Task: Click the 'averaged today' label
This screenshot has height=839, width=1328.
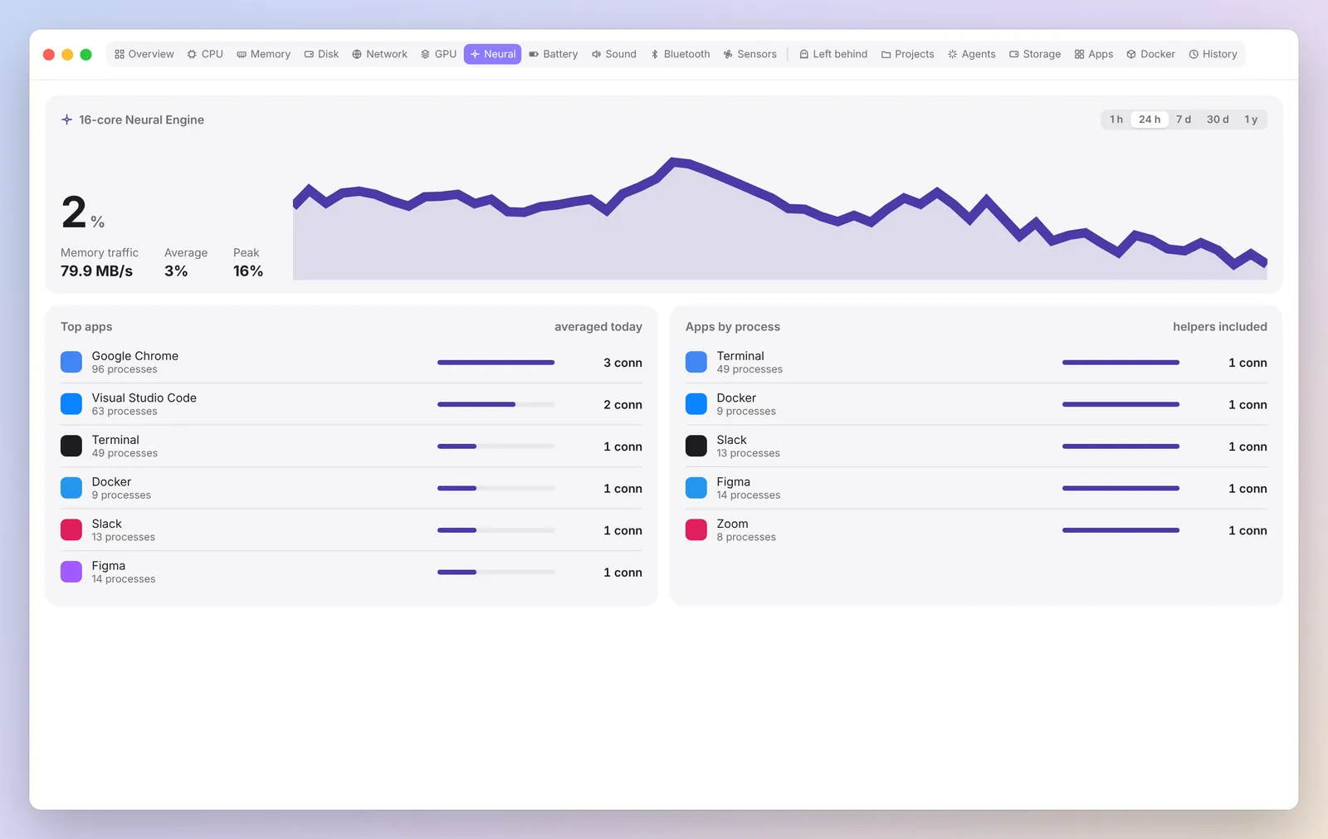Action: pyautogui.click(x=598, y=327)
